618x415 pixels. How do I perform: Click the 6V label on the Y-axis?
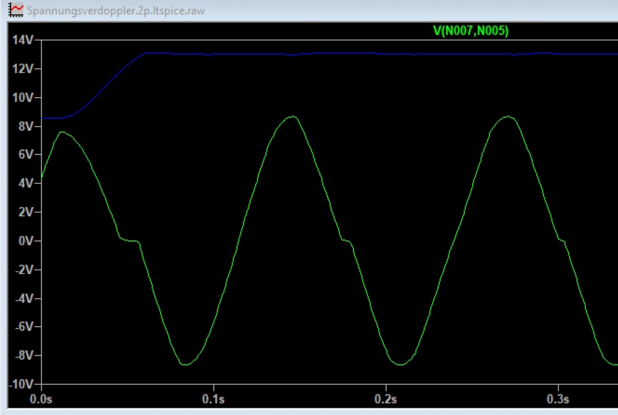click(25, 155)
